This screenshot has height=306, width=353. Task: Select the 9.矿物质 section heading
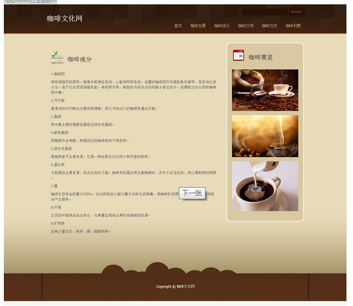(x=58, y=223)
